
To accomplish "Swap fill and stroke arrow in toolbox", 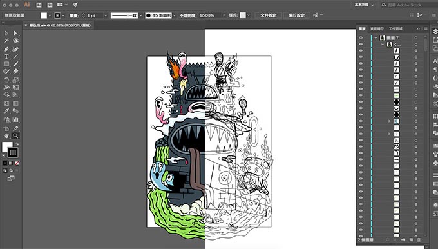I will tap(17, 144).
